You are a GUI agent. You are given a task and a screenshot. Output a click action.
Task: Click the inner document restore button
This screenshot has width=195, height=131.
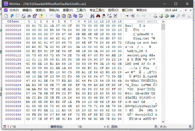pos(186,10)
